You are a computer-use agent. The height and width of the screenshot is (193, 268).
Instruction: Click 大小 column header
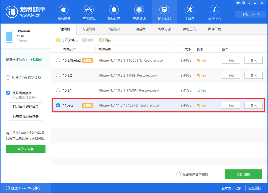pos(187,49)
